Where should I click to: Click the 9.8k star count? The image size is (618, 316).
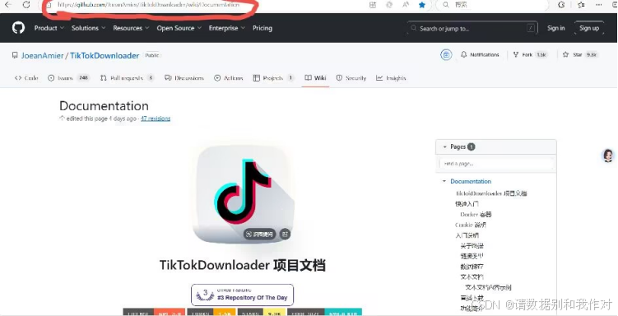(x=591, y=55)
